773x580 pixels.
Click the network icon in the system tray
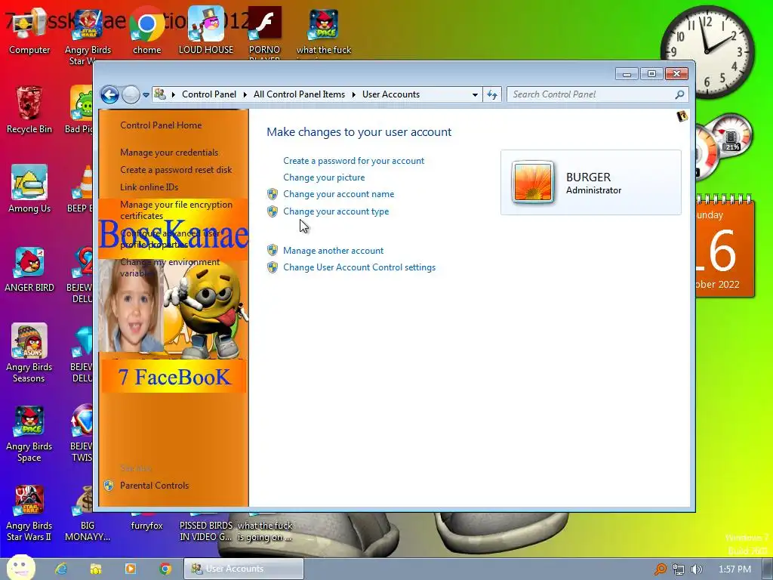679,569
